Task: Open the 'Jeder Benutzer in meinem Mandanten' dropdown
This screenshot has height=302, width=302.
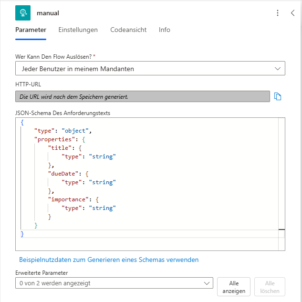Action: click(x=150, y=68)
